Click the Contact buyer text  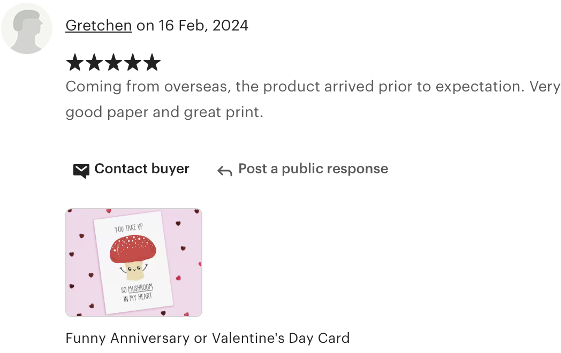[x=142, y=169]
